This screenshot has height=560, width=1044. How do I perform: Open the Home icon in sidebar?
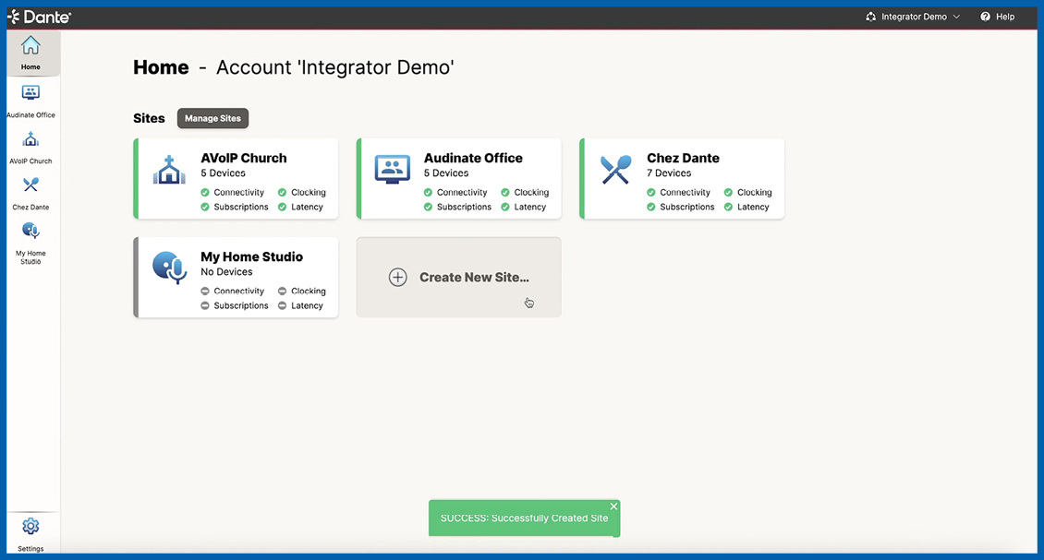click(30, 46)
